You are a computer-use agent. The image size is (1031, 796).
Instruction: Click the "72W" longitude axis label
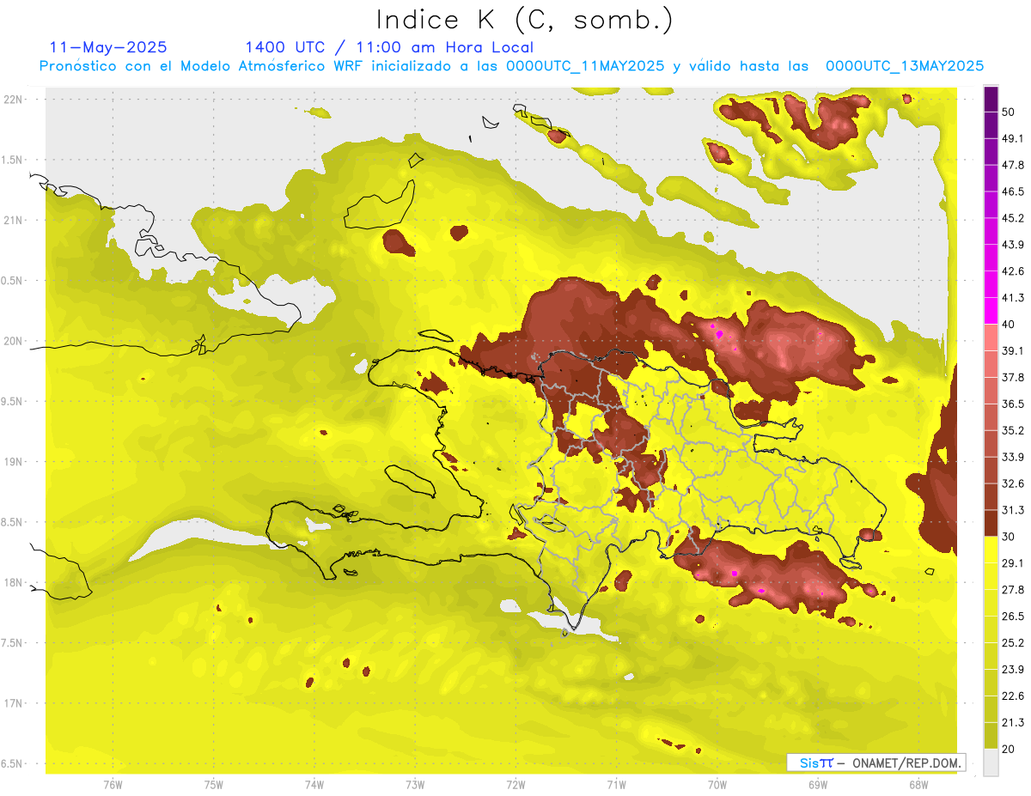(515, 784)
